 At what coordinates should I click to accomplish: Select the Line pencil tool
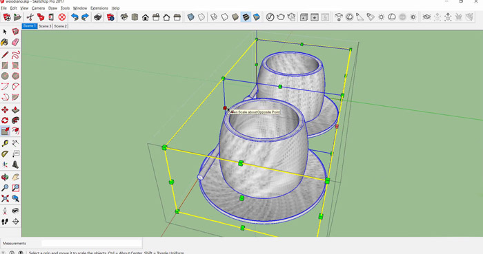[5, 55]
